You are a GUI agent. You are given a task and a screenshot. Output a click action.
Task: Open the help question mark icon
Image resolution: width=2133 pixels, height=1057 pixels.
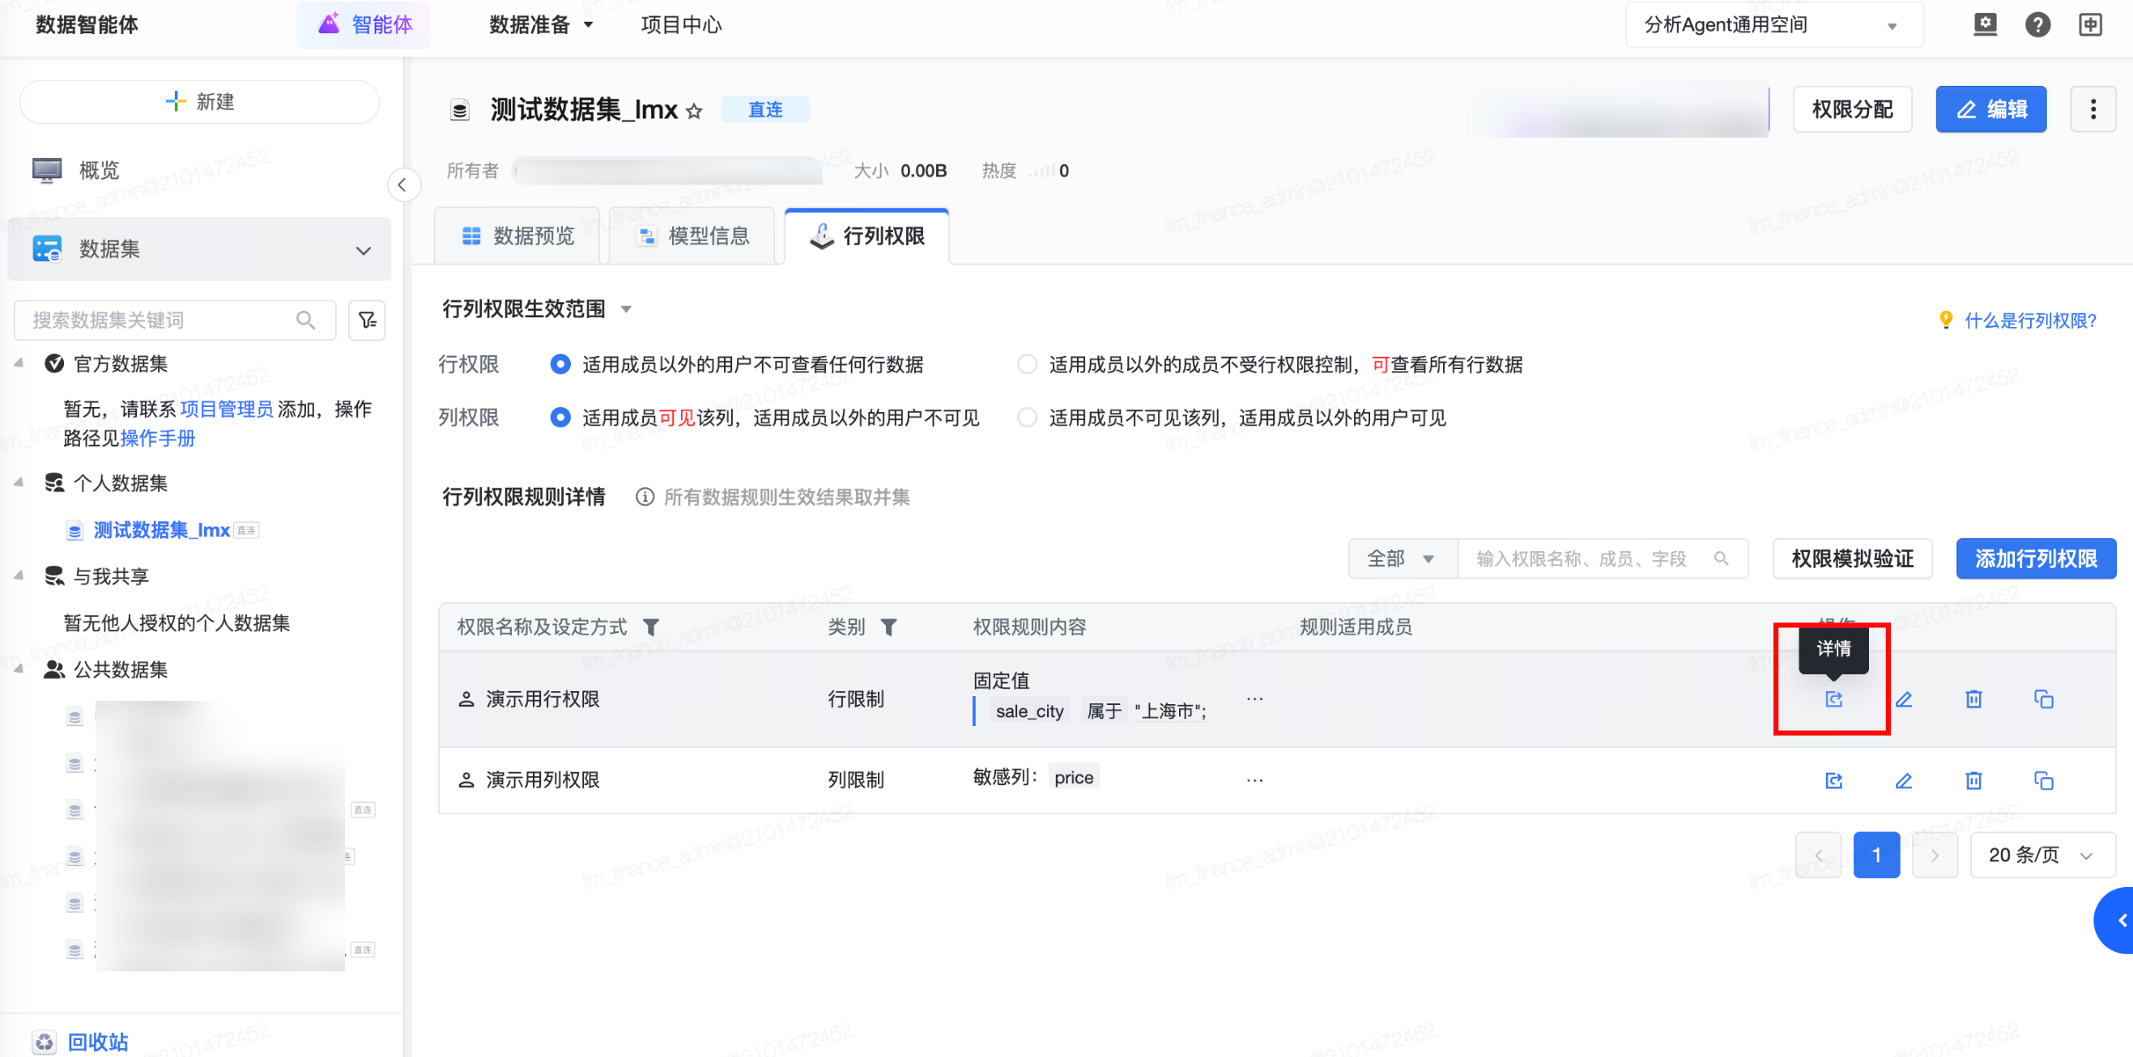(x=2037, y=25)
